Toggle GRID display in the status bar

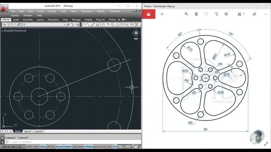[43, 147]
